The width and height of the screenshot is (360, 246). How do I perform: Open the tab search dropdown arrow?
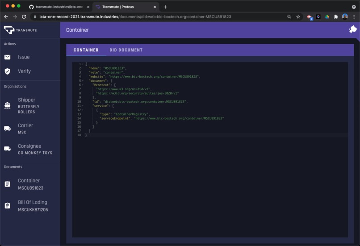354,7
